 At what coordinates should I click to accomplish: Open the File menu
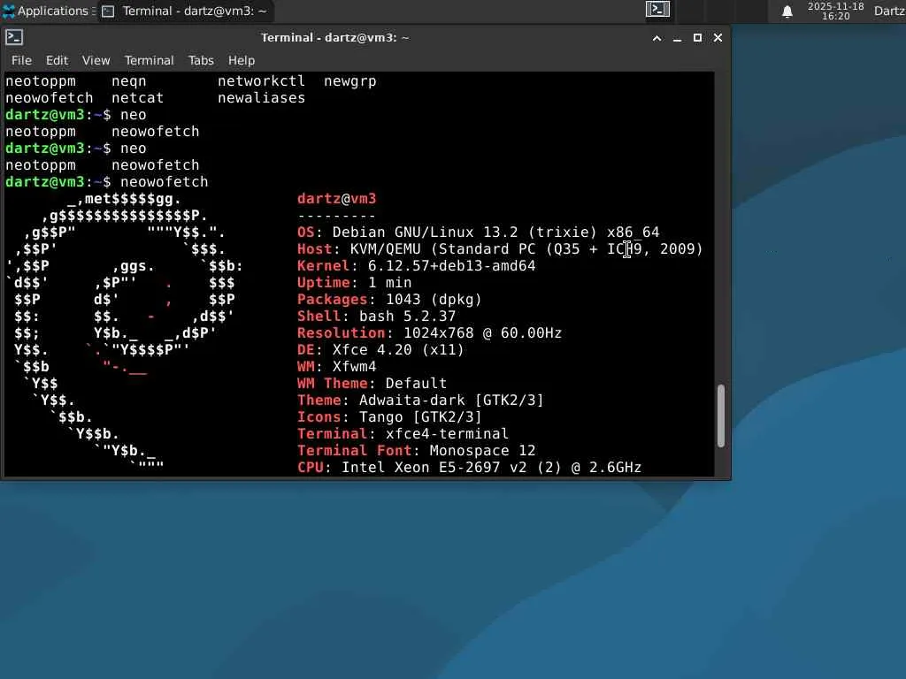(x=21, y=61)
